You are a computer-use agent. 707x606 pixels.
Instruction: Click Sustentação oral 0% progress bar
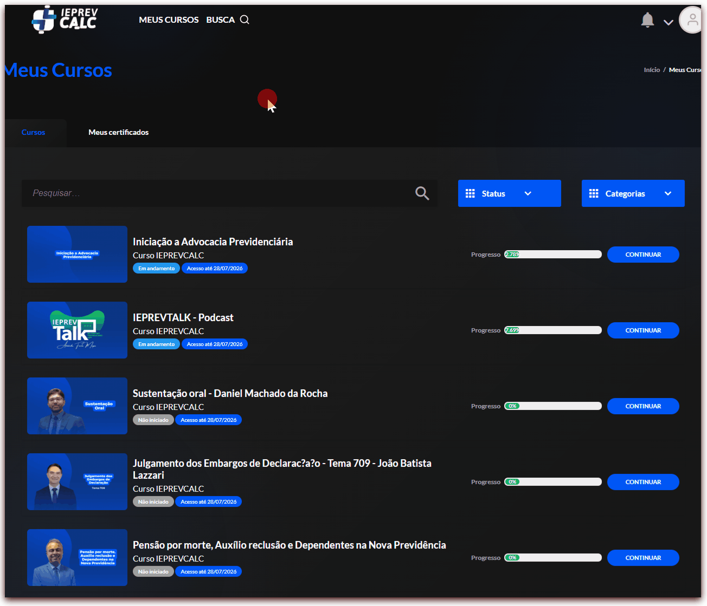coord(553,406)
